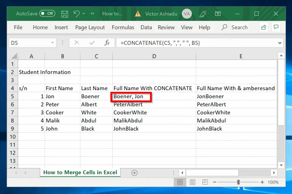Select Normal view icon in status bar

coord(180,182)
